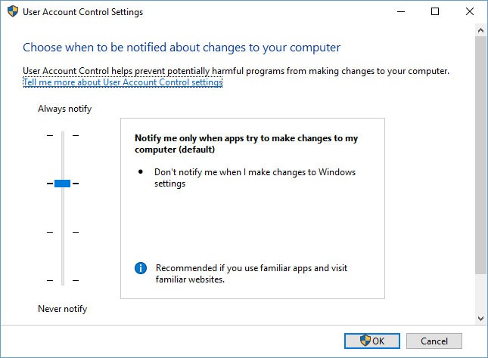Click the shield icon on the OK button
Screen dimensions: 488x358
(365, 341)
